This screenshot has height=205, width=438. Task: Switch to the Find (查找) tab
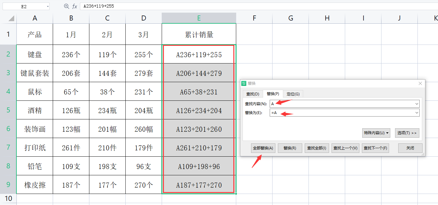[253, 94]
